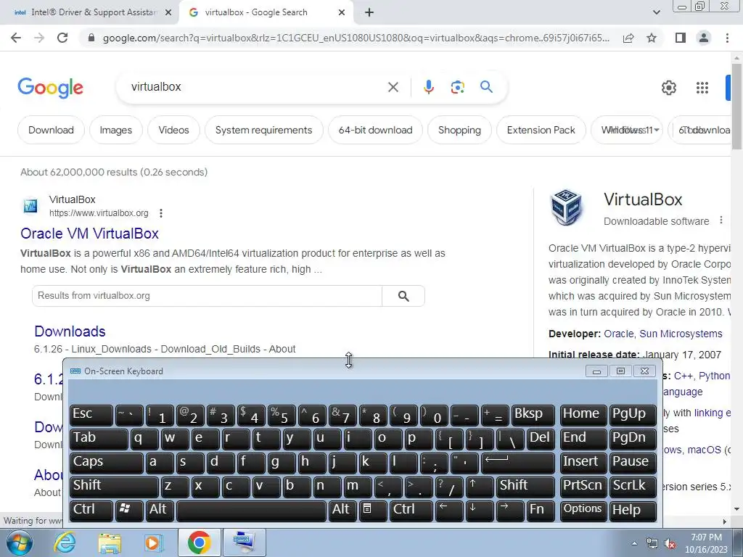This screenshot has height=557, width=743.
Task: Click the Google logo
Action: tap(50, 88)
